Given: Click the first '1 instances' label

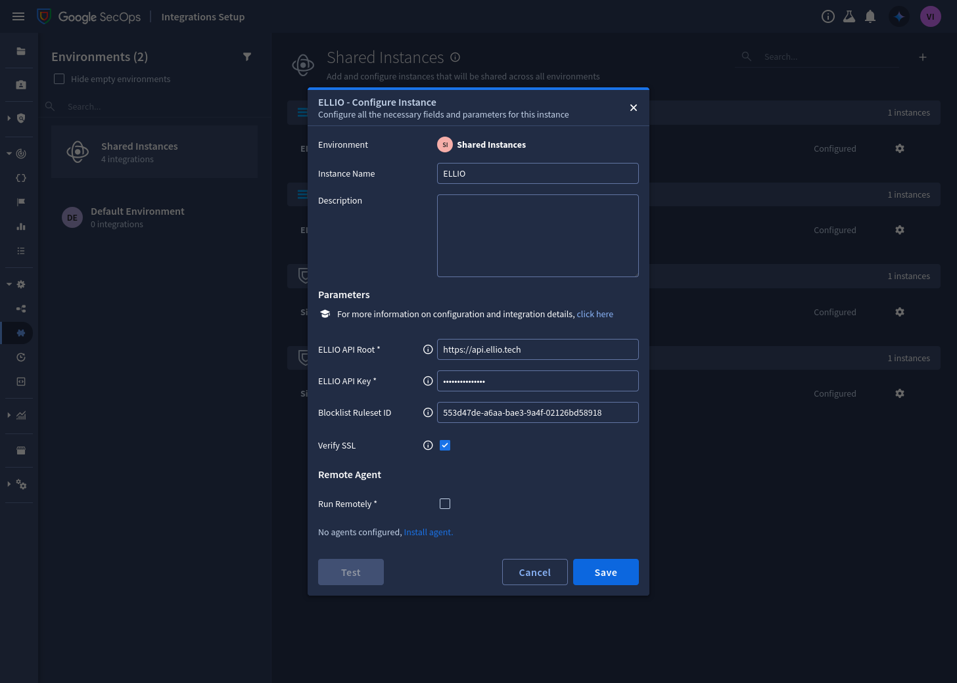Looking at the screenshot, I should click(909, 113).
